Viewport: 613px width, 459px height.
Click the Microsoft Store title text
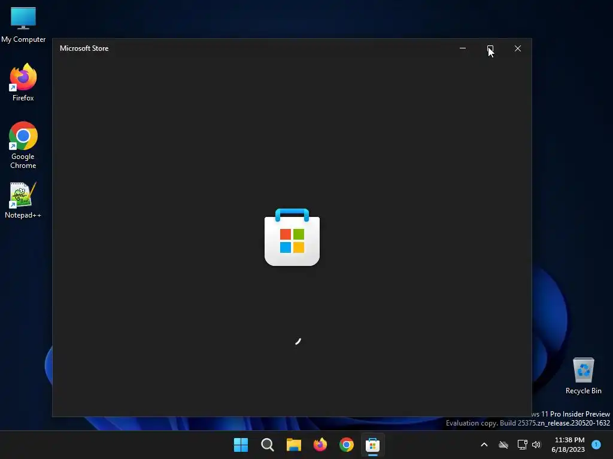point(84,48)
